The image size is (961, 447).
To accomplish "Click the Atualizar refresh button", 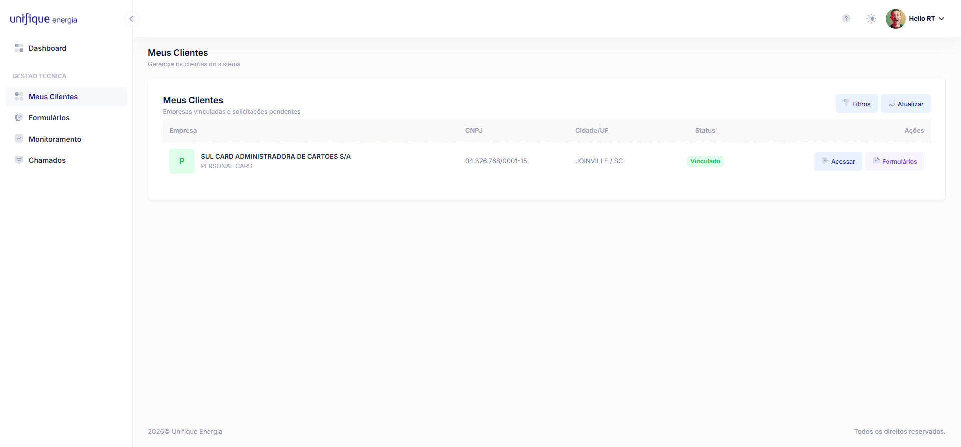I will tap(906, 104).
